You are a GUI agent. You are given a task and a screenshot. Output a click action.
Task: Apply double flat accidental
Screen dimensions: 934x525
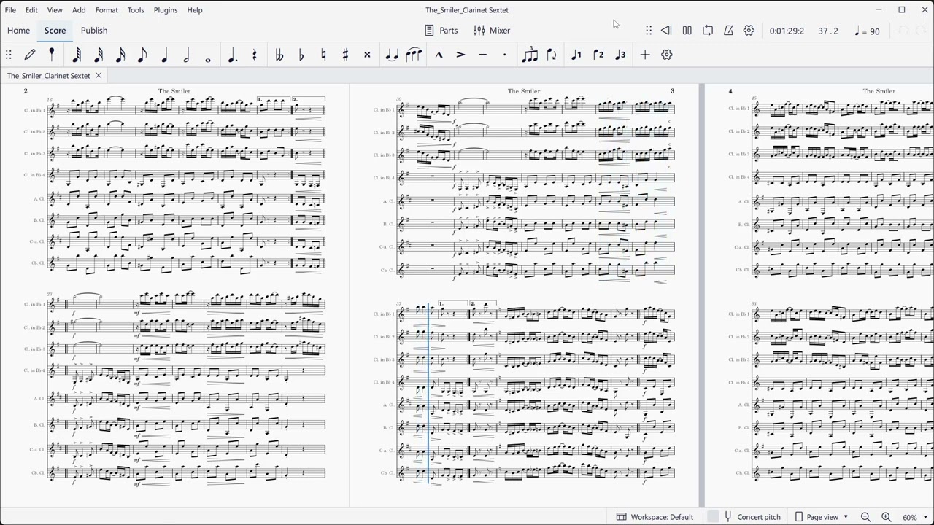point(279,55)
